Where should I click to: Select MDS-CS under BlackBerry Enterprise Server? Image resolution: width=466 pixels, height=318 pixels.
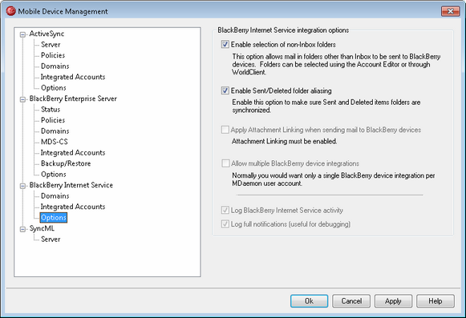pyautogui.click(x=55, y=142)
